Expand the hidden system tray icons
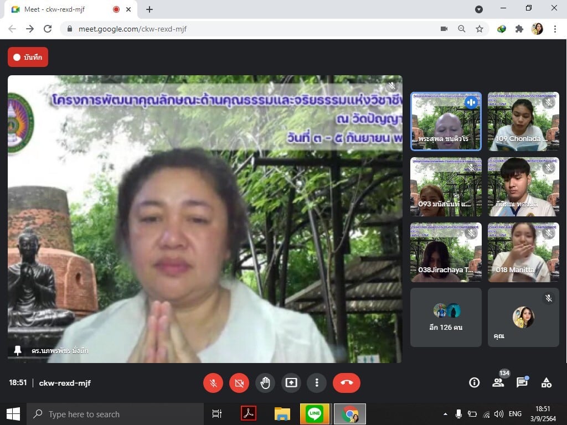567x425 pixels. (445, 414)
